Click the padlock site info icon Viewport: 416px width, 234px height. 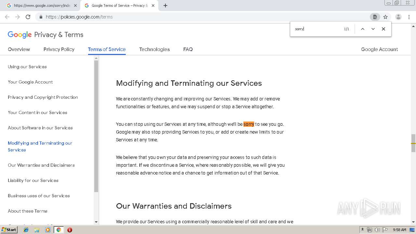pos(41,17)
